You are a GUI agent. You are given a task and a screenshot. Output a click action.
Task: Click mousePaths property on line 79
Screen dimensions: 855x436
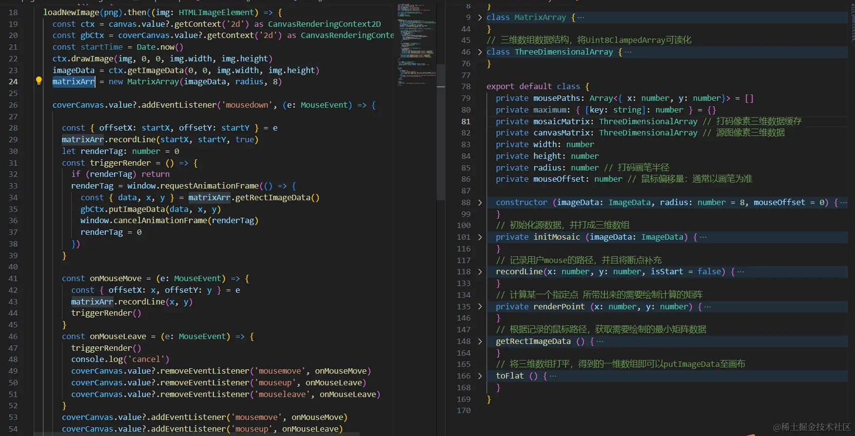(x=557, y=98)
